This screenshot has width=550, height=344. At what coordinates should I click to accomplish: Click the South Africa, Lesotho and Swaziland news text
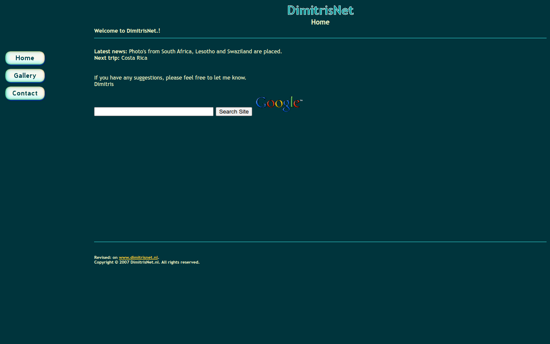point(205,52)
